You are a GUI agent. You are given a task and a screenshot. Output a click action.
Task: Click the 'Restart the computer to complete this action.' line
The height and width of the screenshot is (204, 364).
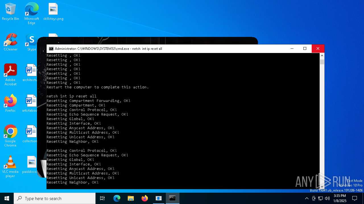tap(98, 87)
